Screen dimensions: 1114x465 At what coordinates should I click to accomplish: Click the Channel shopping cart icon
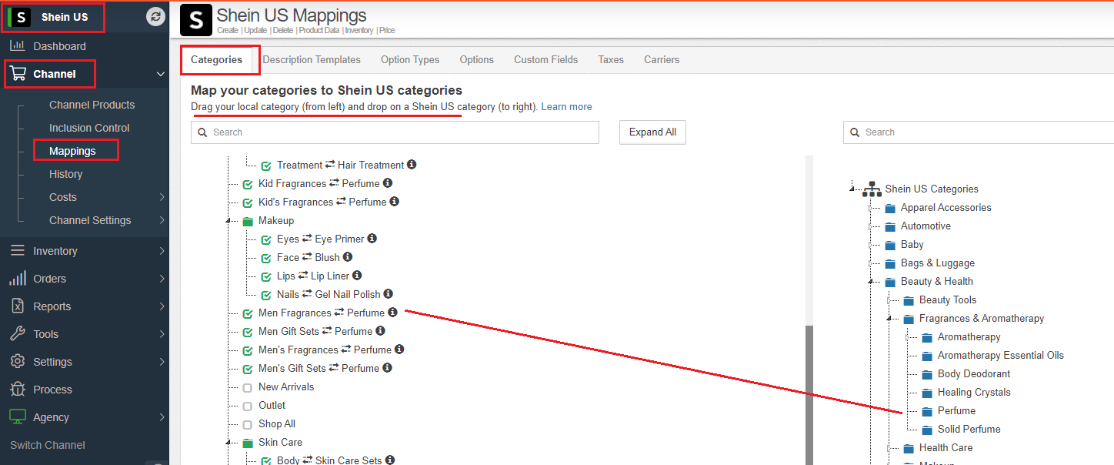18,74
